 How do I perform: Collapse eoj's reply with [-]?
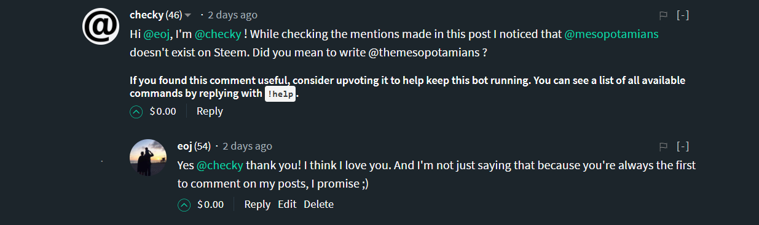coord(682,147)
